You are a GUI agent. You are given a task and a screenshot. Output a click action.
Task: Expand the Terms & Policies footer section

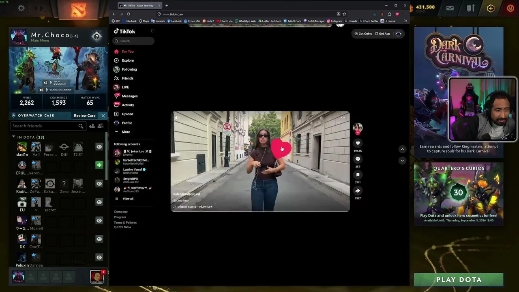125,223
